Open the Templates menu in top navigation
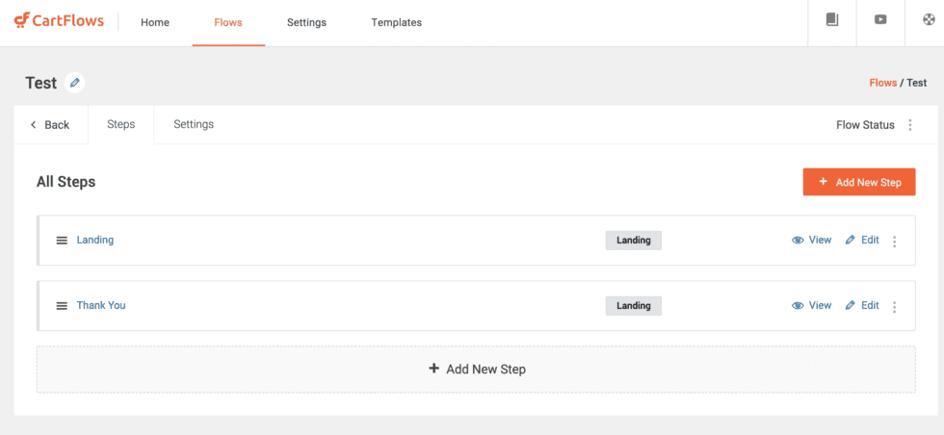 [x=396, y=23]
